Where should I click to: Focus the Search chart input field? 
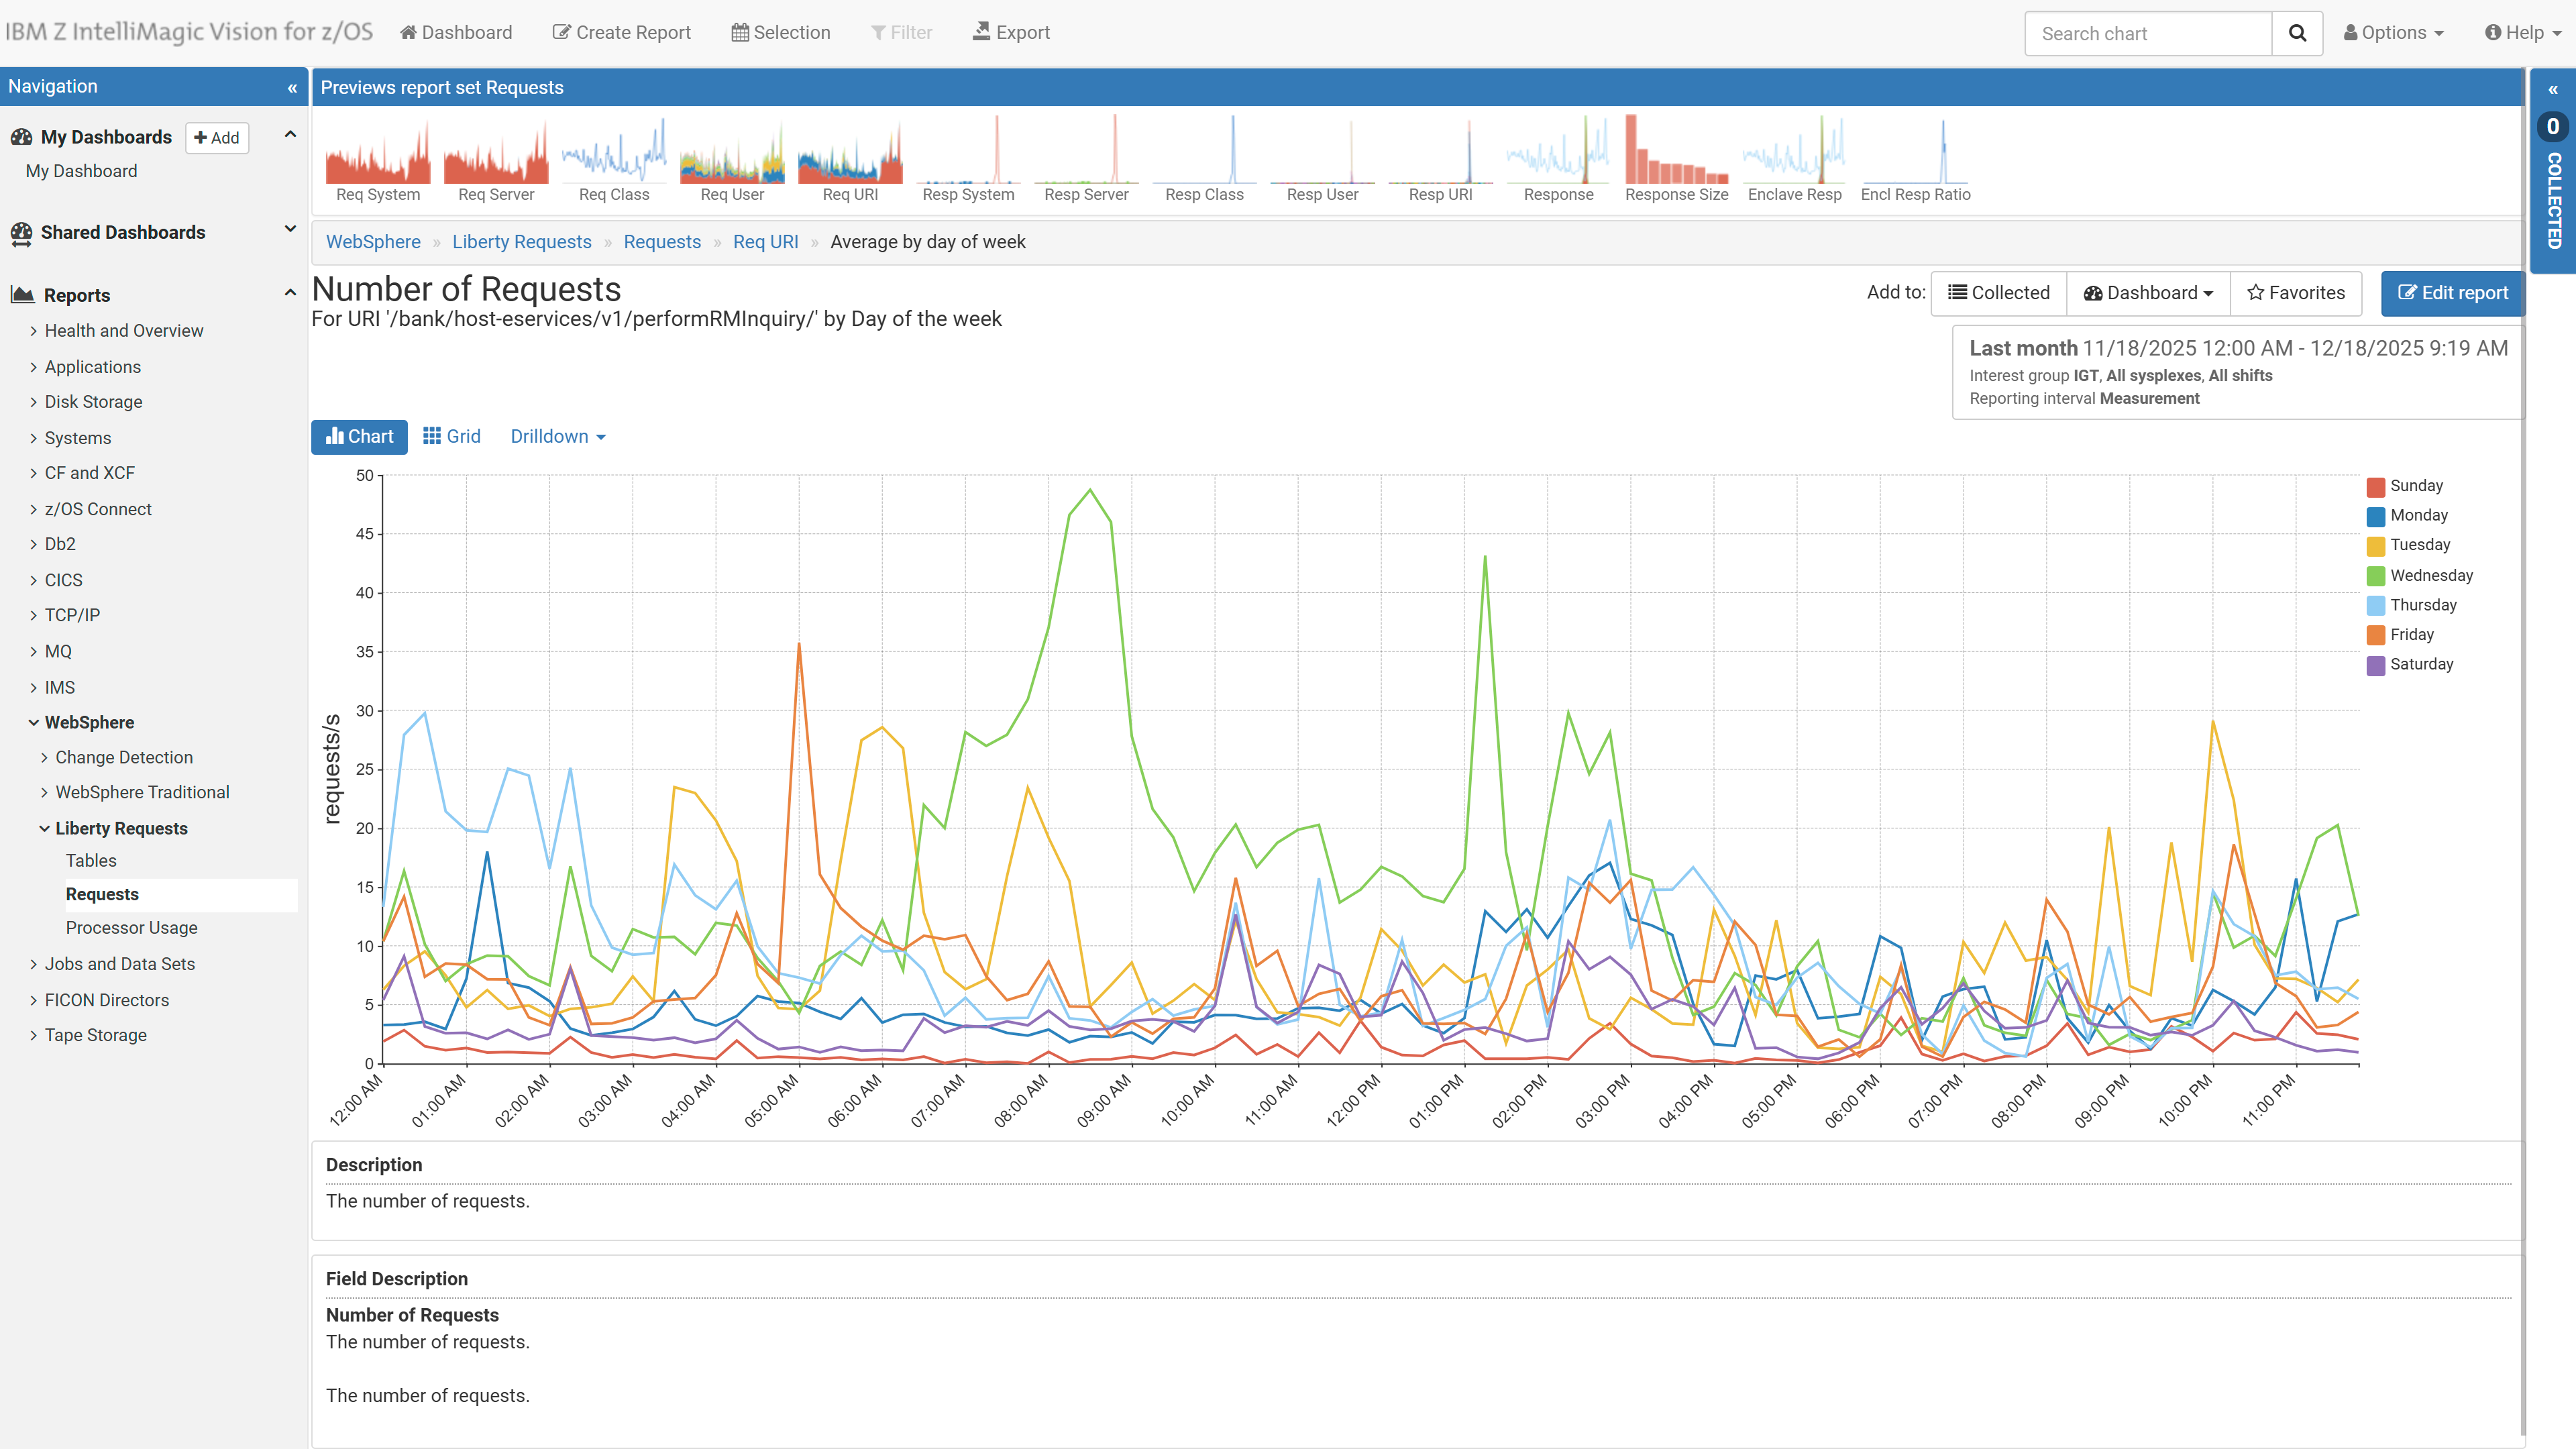point(2148,33)
